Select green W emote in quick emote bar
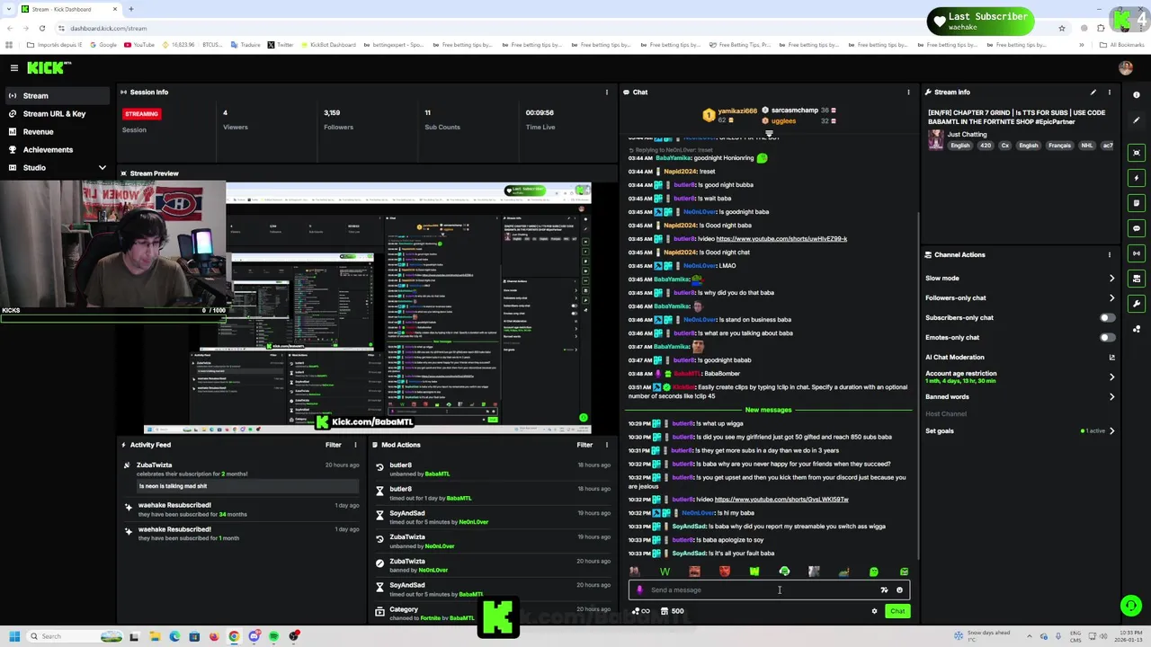 (x=665, y=572)
